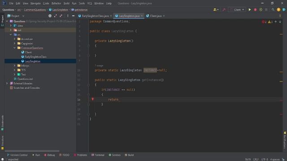Close the EarlySingletonClass.java tab
The height and width of the screenshot is (161, 287).
pyautogui.click(x=111, y=16)
